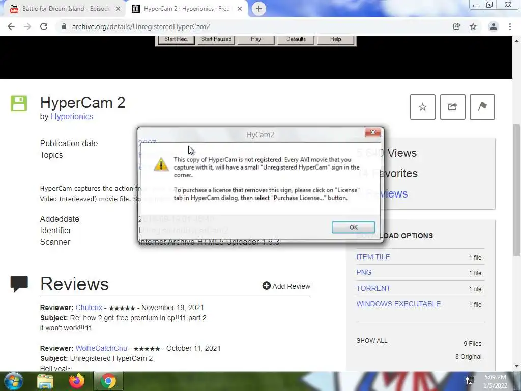Click the 'HyperCam 2' page title

point(83,103)
